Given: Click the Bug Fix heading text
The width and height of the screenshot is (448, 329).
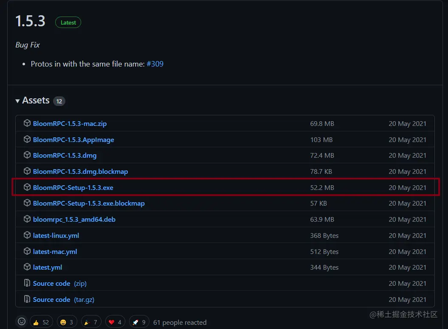Looking at the screenshot, I should point(28,45).
